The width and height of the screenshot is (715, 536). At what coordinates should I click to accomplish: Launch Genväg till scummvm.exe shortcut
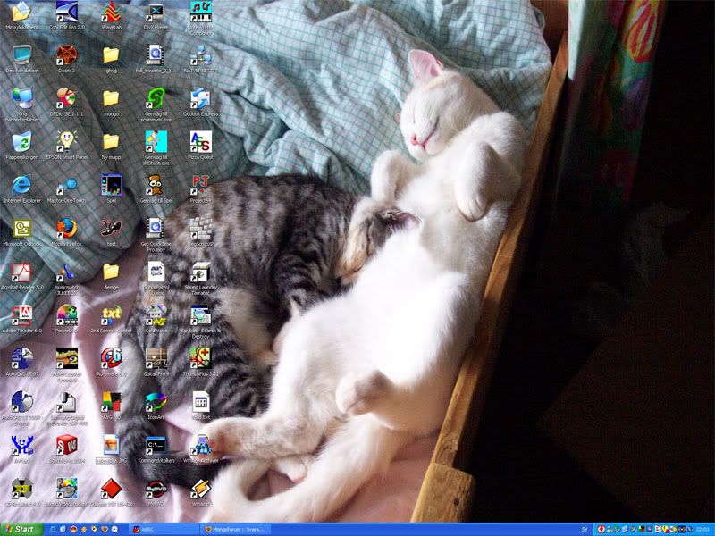point(156,98)
